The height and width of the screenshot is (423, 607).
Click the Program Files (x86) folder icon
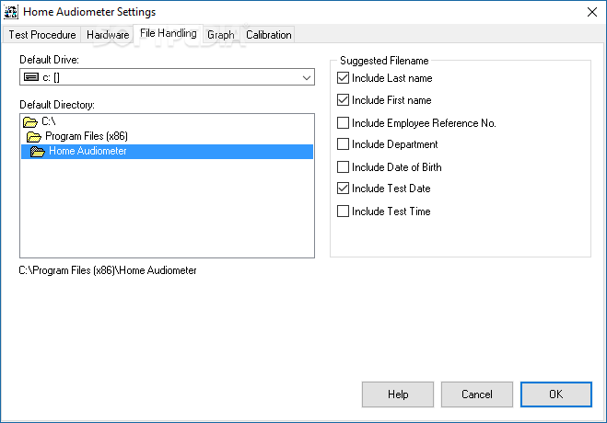point(34,137)
